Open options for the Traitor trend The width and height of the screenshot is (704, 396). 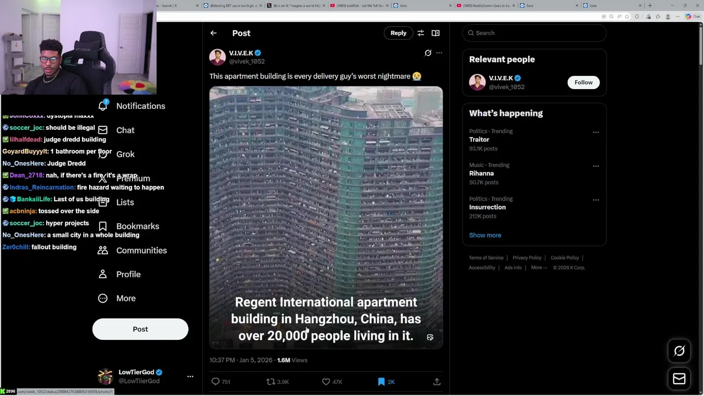tap(596, 132)
